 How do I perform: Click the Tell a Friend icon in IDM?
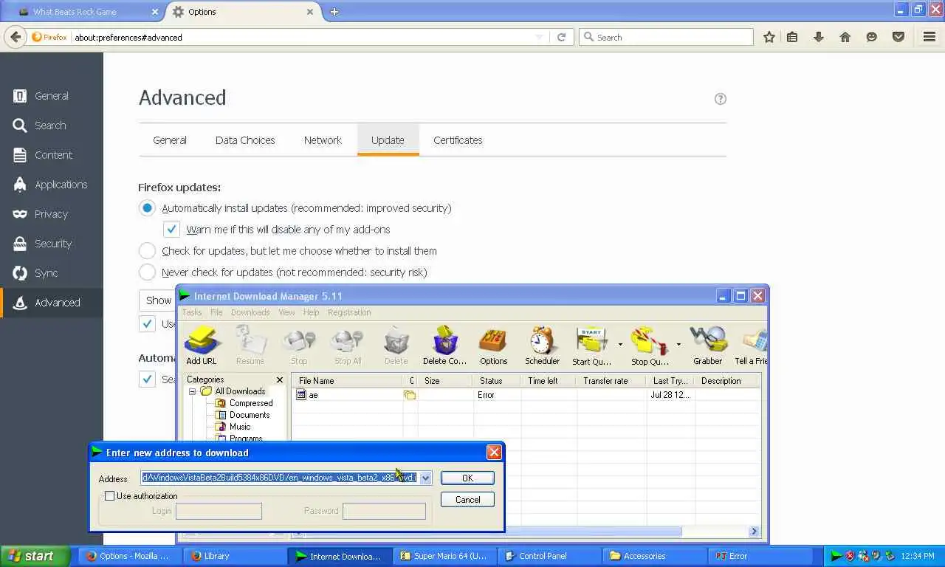[752, 346]
